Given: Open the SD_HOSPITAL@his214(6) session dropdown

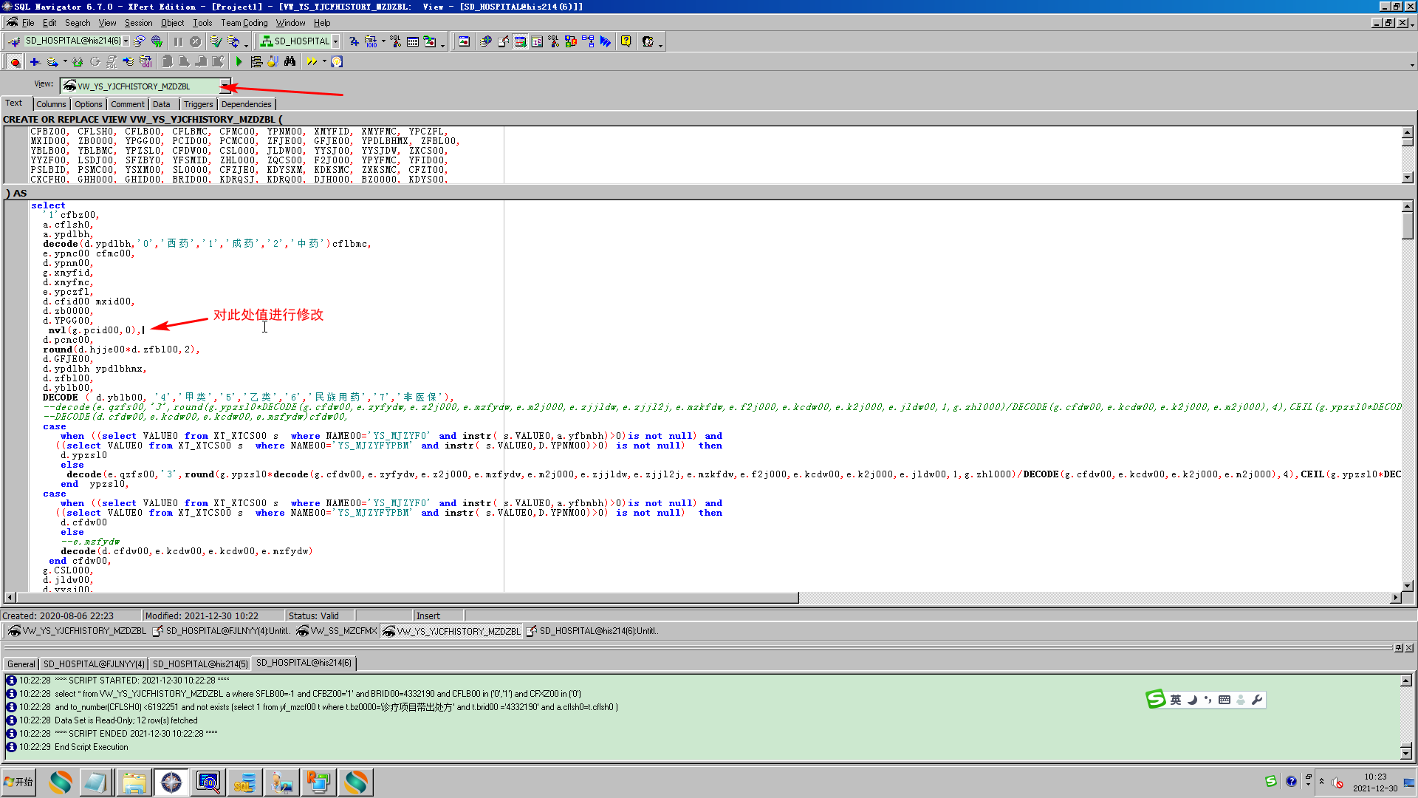Looking at the screenshot, I should [126, 41].
